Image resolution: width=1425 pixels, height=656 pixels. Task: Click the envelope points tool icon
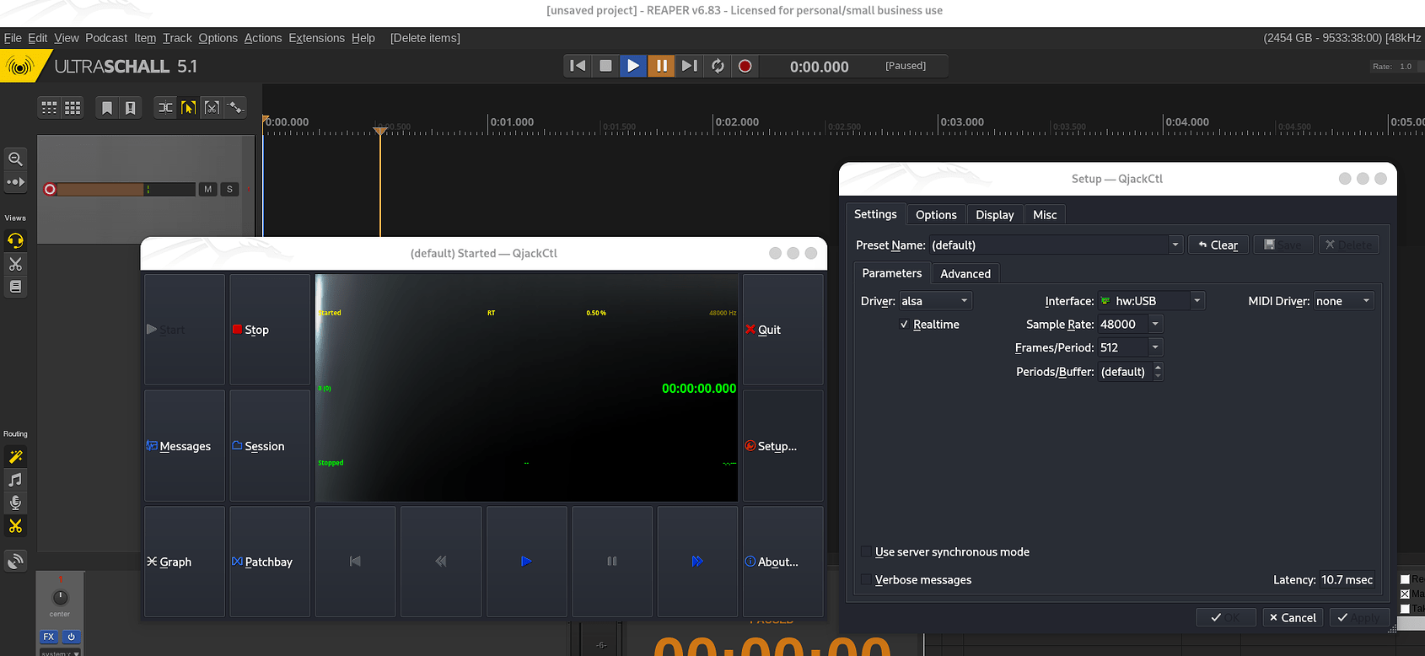[x=235, y=107]
